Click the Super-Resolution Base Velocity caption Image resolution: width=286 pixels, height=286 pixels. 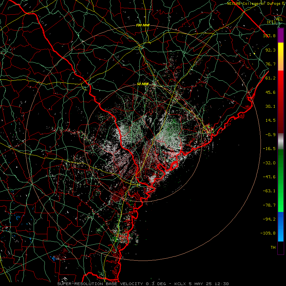tap(143, 284)
